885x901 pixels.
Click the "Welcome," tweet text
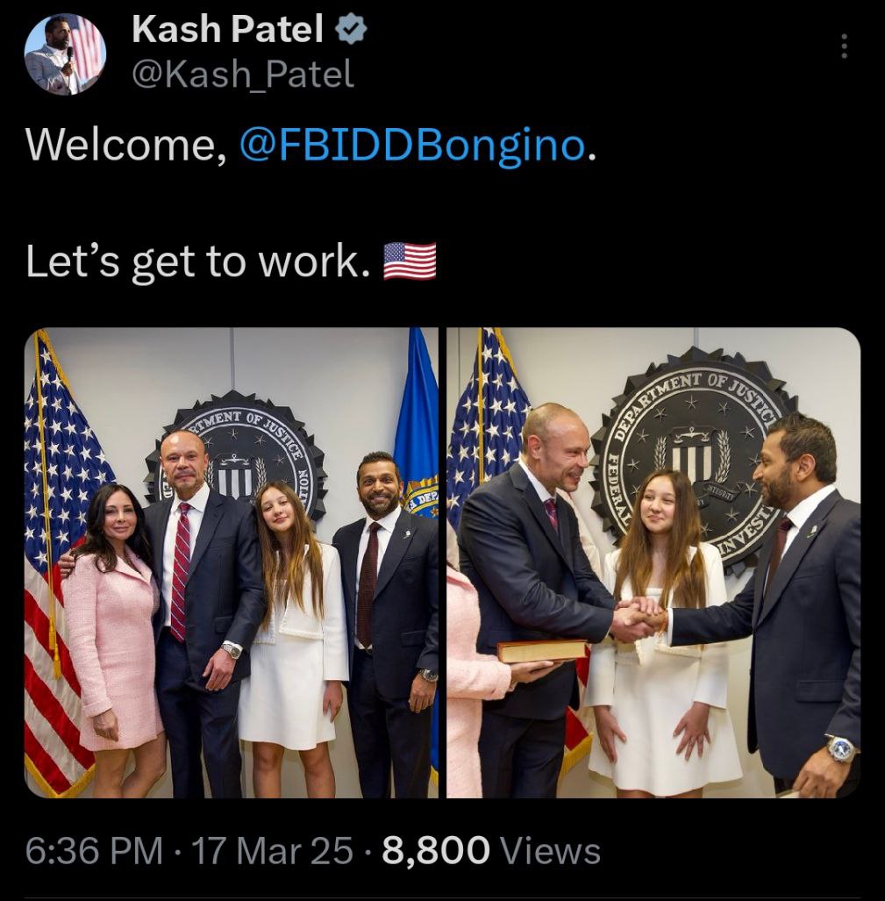(x=126, y=145)
